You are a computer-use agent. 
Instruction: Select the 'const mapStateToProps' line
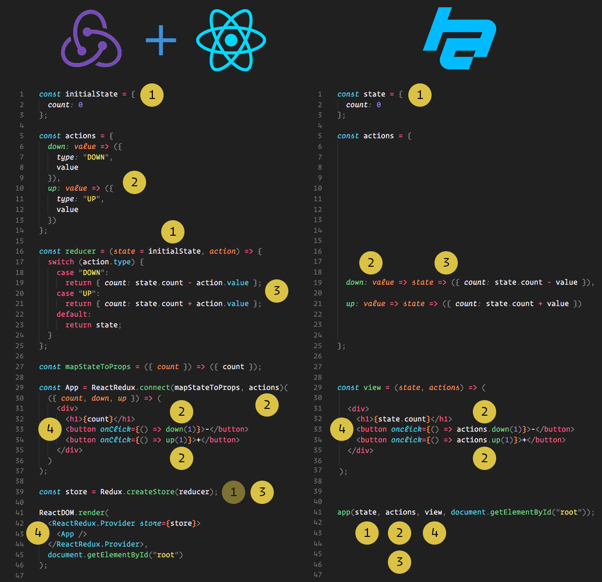pyautogui.click(x=150, y=367)
